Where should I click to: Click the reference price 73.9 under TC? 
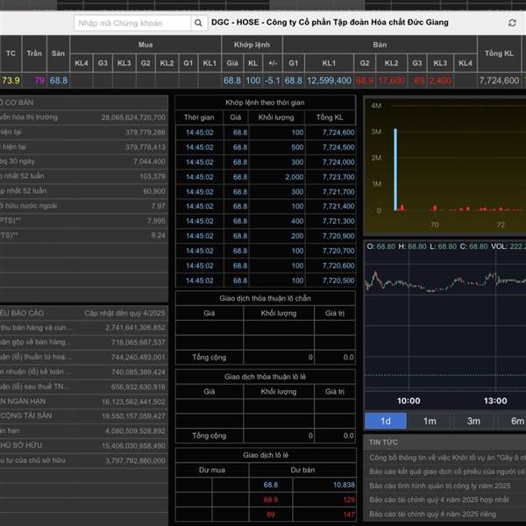click(11, 80)
